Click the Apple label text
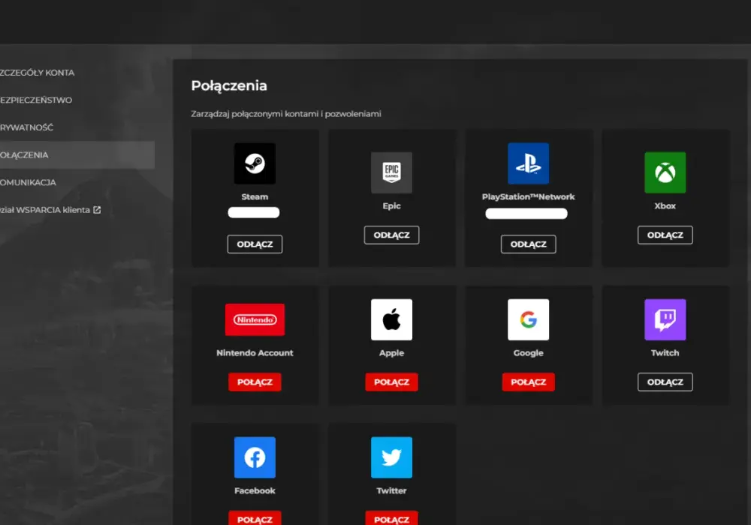Image resolution: width=751 pixels, height=525 pixels. [x=391, y=352]
